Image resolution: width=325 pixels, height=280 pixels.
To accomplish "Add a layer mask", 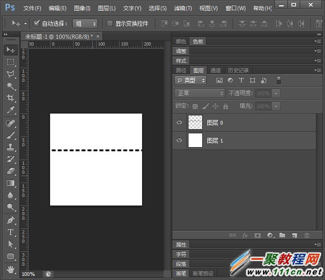I will coord(257,235).
